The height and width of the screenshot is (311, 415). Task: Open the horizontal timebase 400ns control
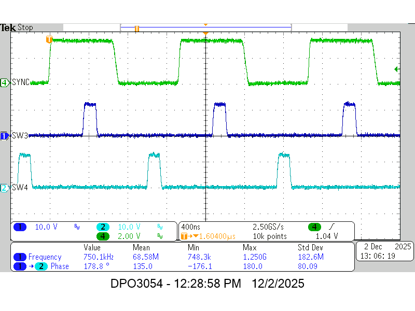pyautogui.click(x=191, y=227)
